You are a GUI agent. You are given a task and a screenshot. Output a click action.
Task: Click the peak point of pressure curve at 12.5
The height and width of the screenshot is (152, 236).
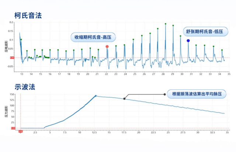click(96, 96)
